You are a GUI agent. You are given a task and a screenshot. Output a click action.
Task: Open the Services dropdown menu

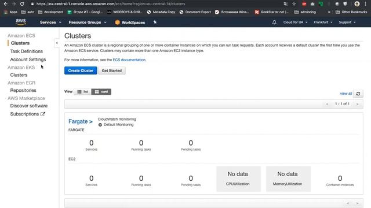point(50,22)
